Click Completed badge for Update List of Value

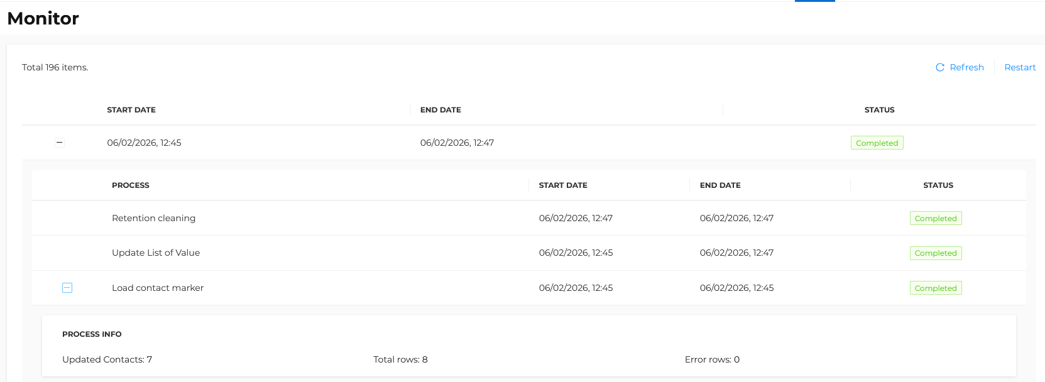(x=936, y=253)
